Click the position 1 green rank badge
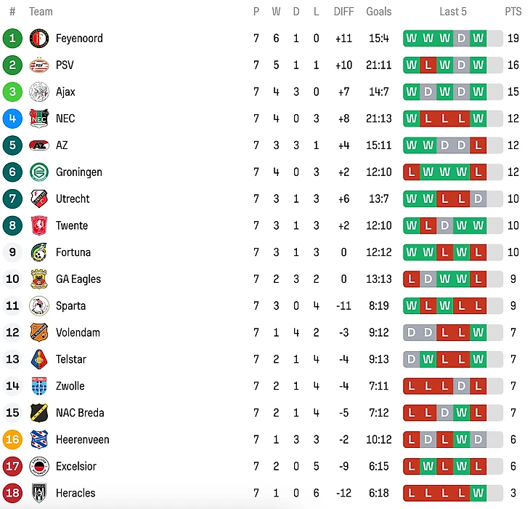530x509 pixels. pos(12,39)
